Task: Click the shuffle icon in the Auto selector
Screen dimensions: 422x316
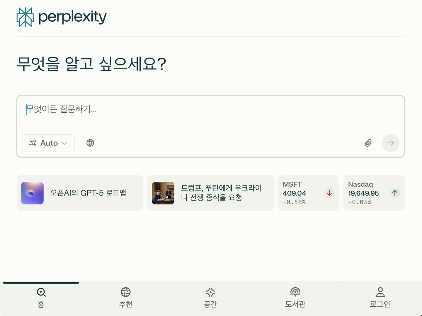Action: (32, 143)
